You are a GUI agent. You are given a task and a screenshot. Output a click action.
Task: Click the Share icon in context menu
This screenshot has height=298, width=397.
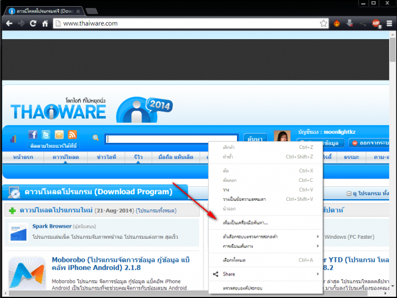point(216,274)
